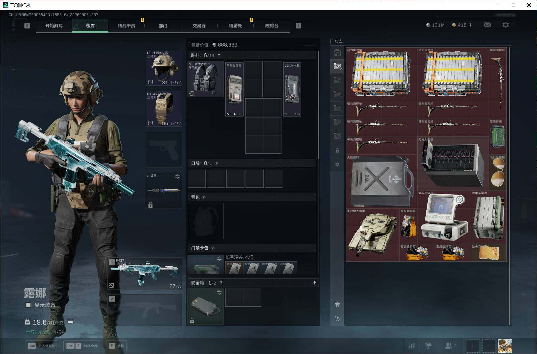The width and height of the screenshot is (537, 354).
Task: Open the weight details list icon
Action: coord(70,321)
